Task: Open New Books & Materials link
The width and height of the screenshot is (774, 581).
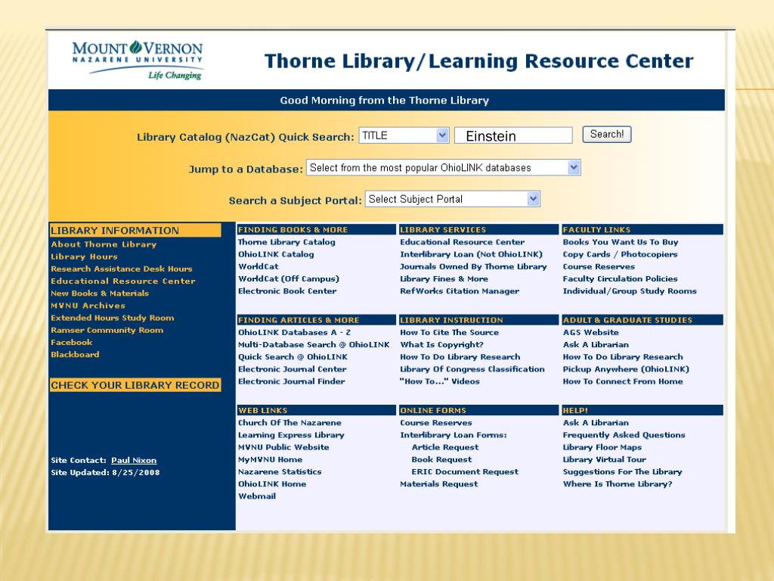Action: click(100, 293)
